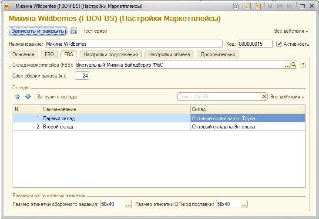Switch to the FBO tab
Screen dimensions: 319x219
pyautogui.click(x=49, y=54)
